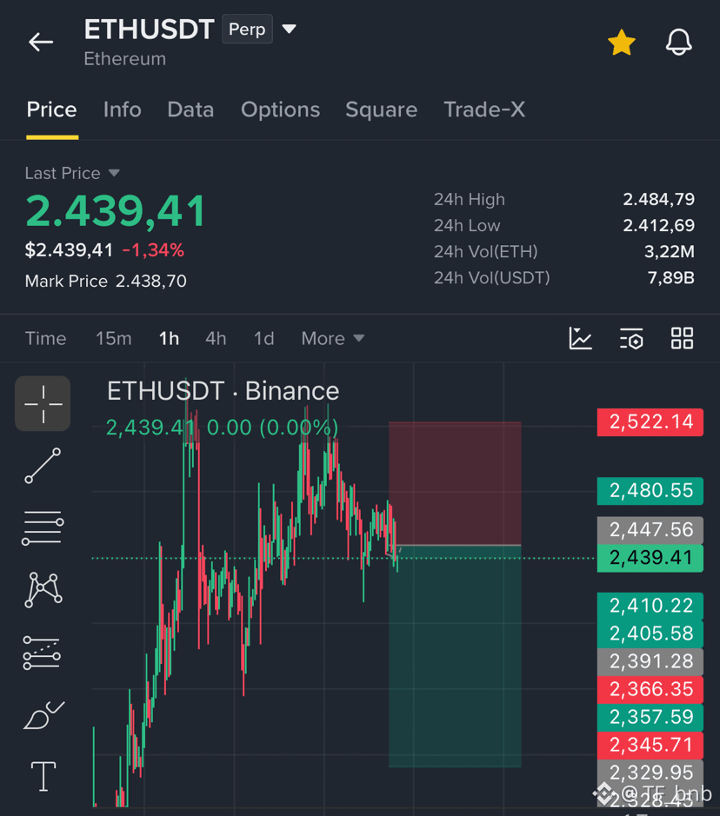Select the long/short position projection tool
This screenshot has width=720, height=816.
pyautogui.click(x=42, y=653)
